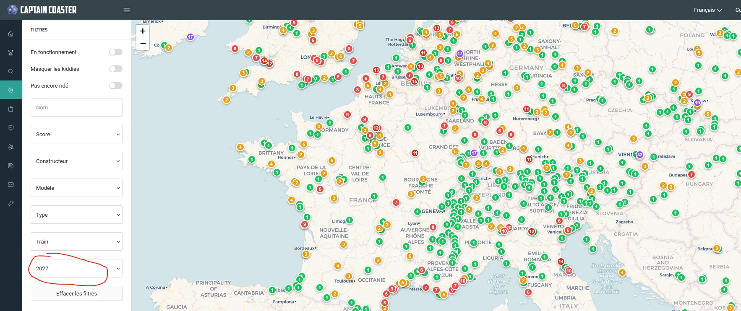Click 'Effacer les filtres' button
This screenshot has width=741, height=311.
click(76, 293)
